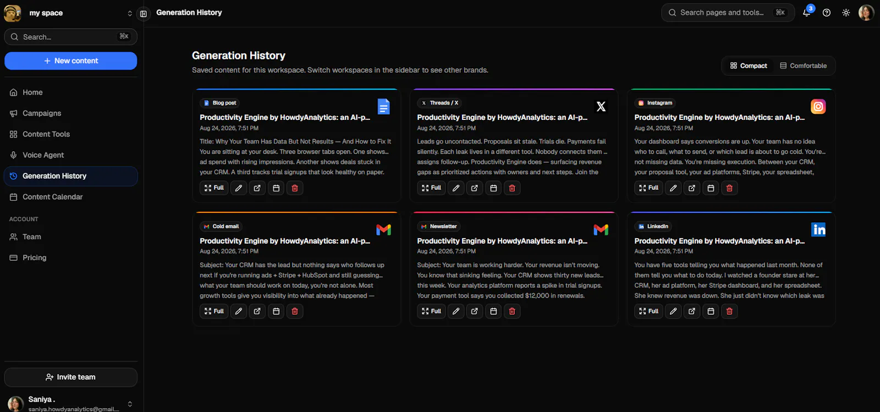The image size is (880, 412).
Task: Edit the Threads / X card
Action: tap(456, 188)
